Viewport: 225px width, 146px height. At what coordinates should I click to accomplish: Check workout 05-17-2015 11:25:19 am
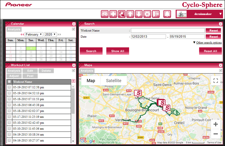point(9,117)
